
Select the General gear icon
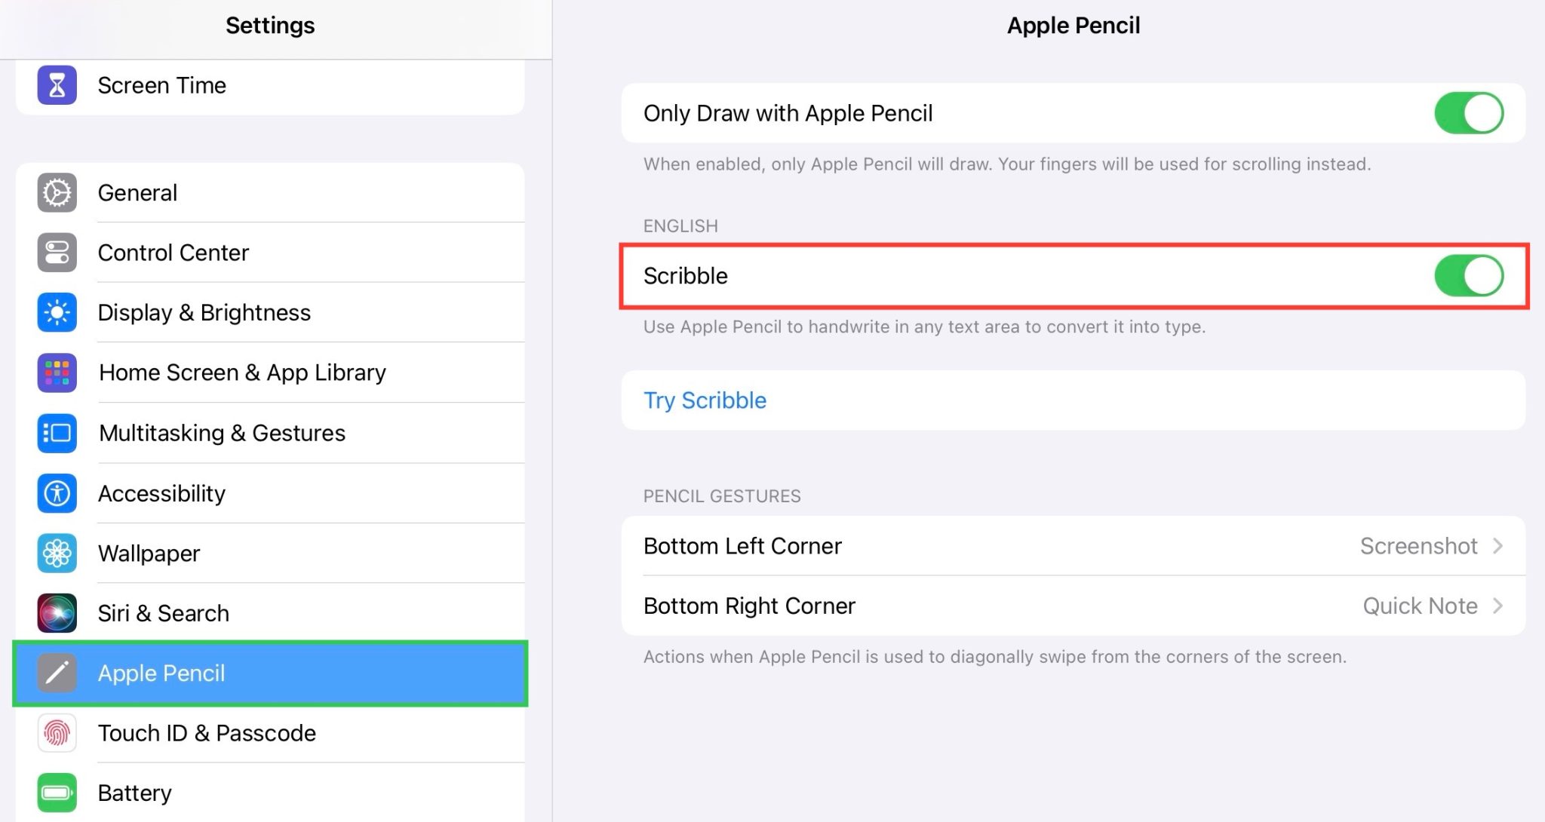pos(56,192)
